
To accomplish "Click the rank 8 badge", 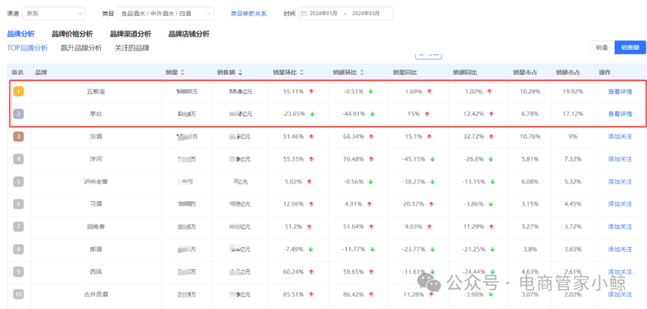I will 18,249.
